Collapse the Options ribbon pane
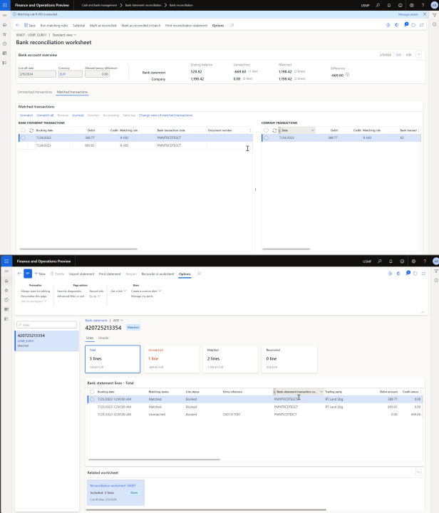Viewport: 439px width, 513px height. 423,313
